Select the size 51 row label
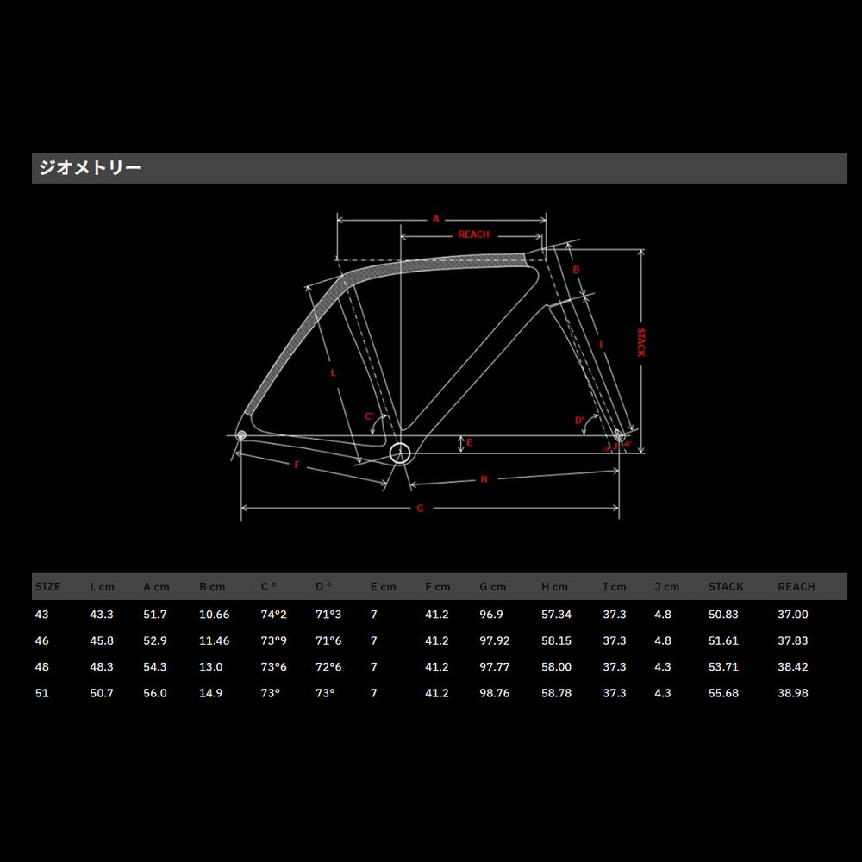This screenshot has height=862, width=862. 41,693
